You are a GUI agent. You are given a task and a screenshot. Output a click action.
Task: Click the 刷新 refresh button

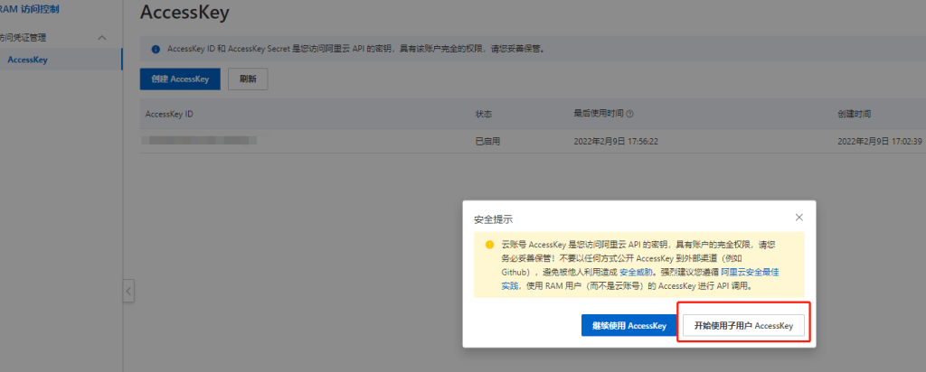248,79
